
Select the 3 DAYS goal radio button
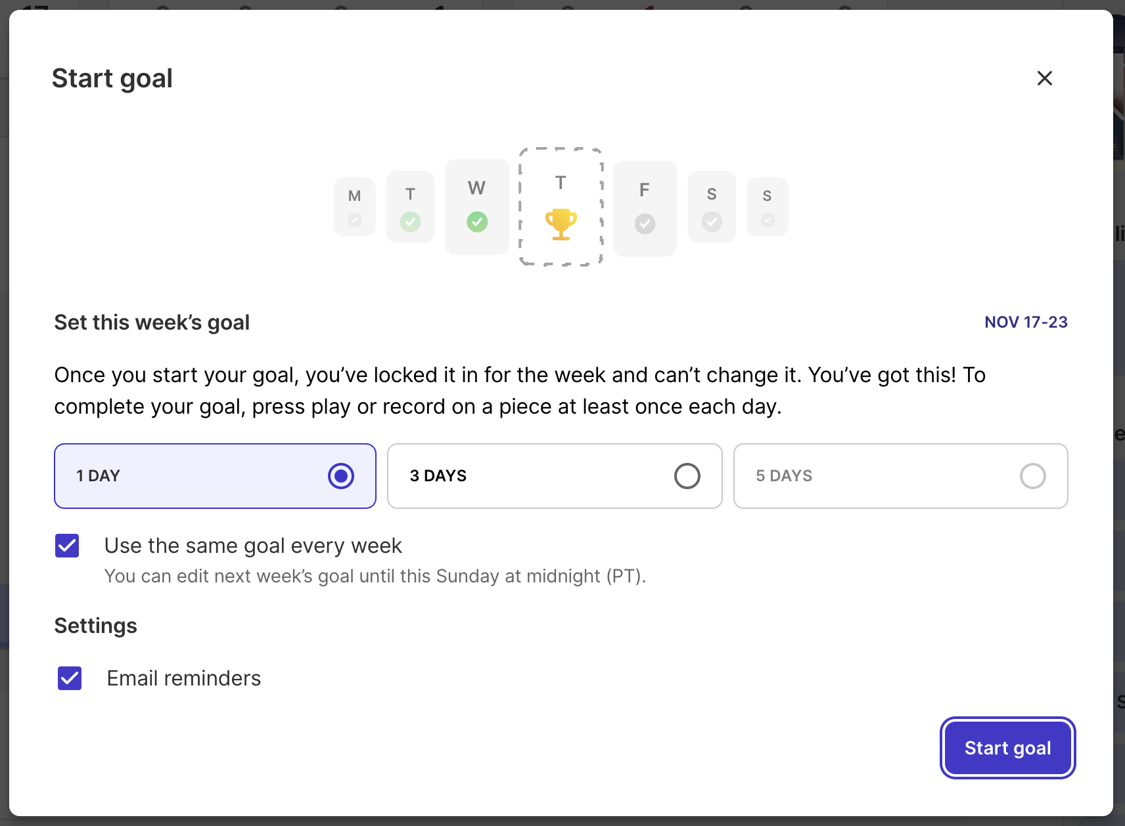click(687, 476)
